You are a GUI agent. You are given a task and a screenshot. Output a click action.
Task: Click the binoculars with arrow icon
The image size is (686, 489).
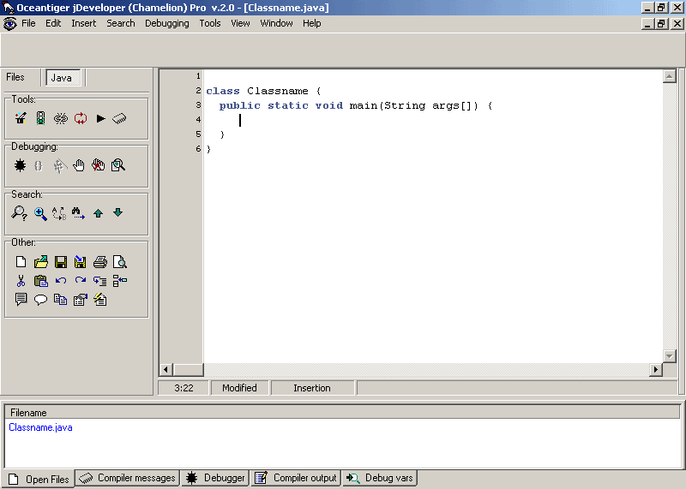[78, 213]
